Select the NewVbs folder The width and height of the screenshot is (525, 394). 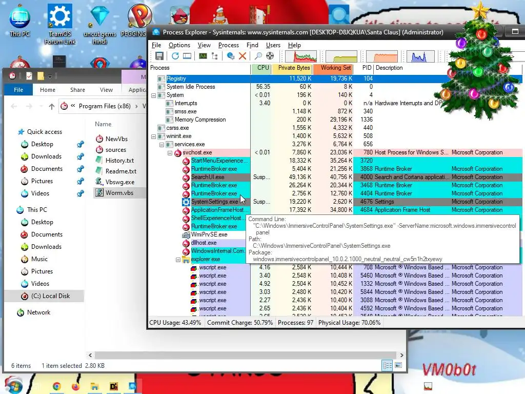[116, 139]
